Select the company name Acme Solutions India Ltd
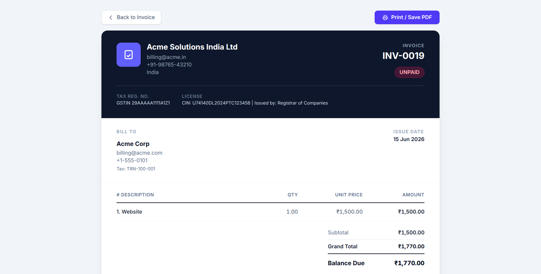Image resolution: width=541 pixels, height=274 pixels. [192, 47]
